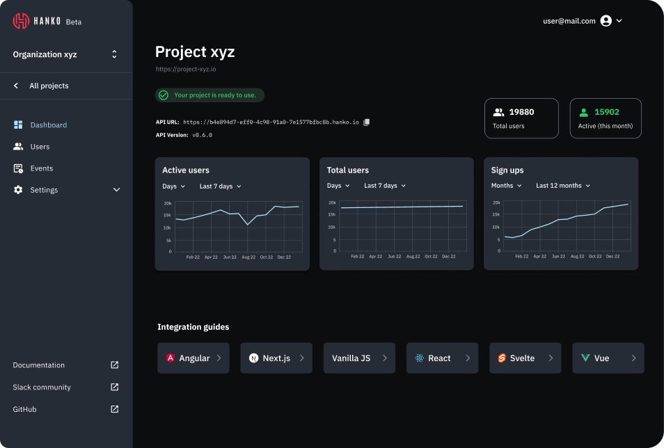664x448 pixels.
Task: Click the copy API URL icon
Action: [x=367, y=122]
